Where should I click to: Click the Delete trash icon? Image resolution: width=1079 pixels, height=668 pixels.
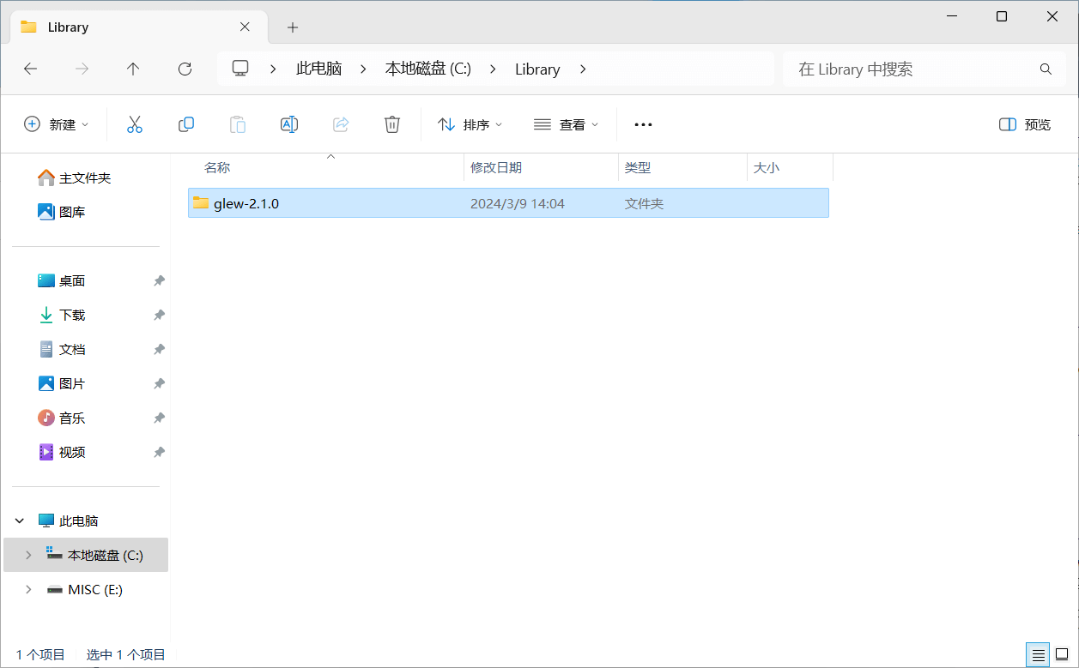point(392,124)
